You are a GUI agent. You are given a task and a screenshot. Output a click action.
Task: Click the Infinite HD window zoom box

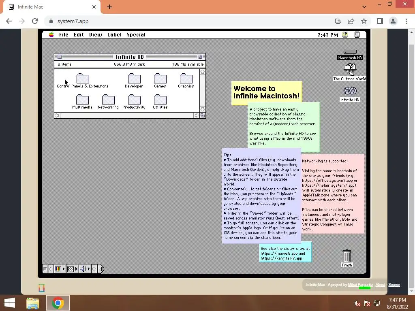tap(200, 57)
